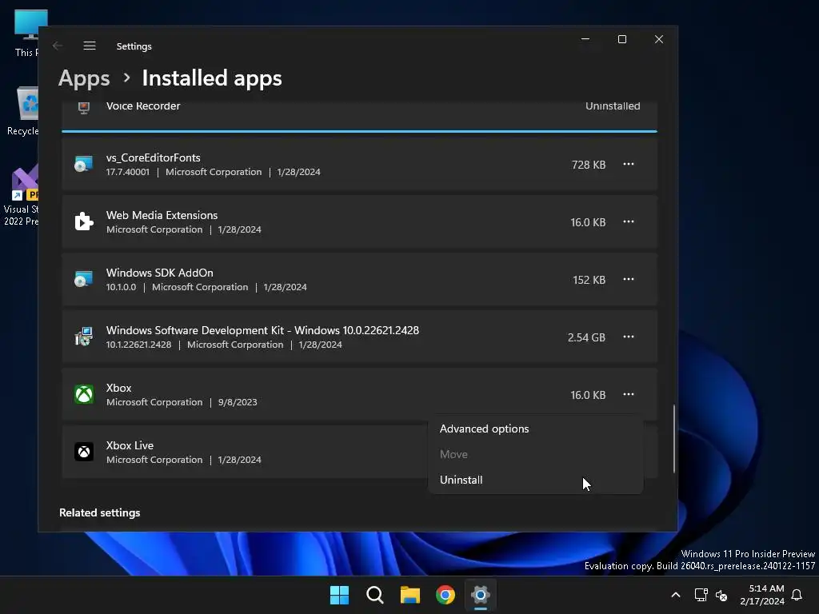Viewport: 819px width, 614px height.
Task: Open more options for the Xbox app
Action: pos(629,394)
